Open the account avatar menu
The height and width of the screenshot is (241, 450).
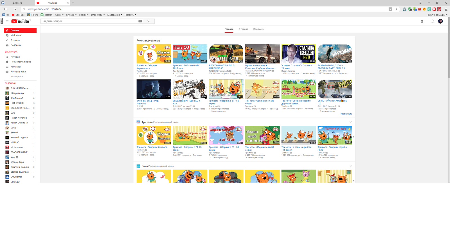(x=440, y=21)
